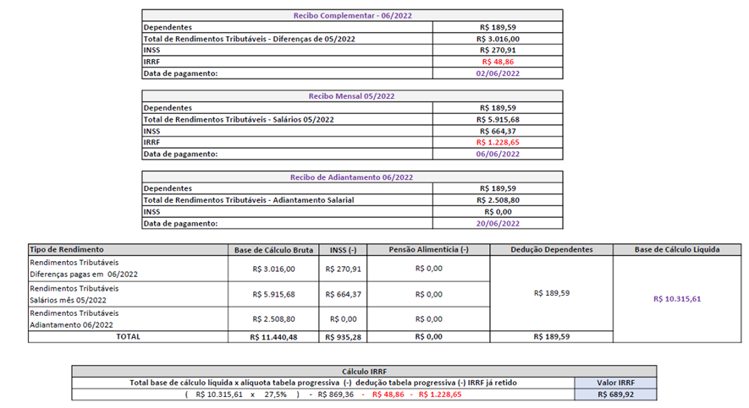Image resolution: width=749 pixels, height=408 pixels.
Task: Select total gross base 'R$ 11.440,48'
Action: coord(273,337)
